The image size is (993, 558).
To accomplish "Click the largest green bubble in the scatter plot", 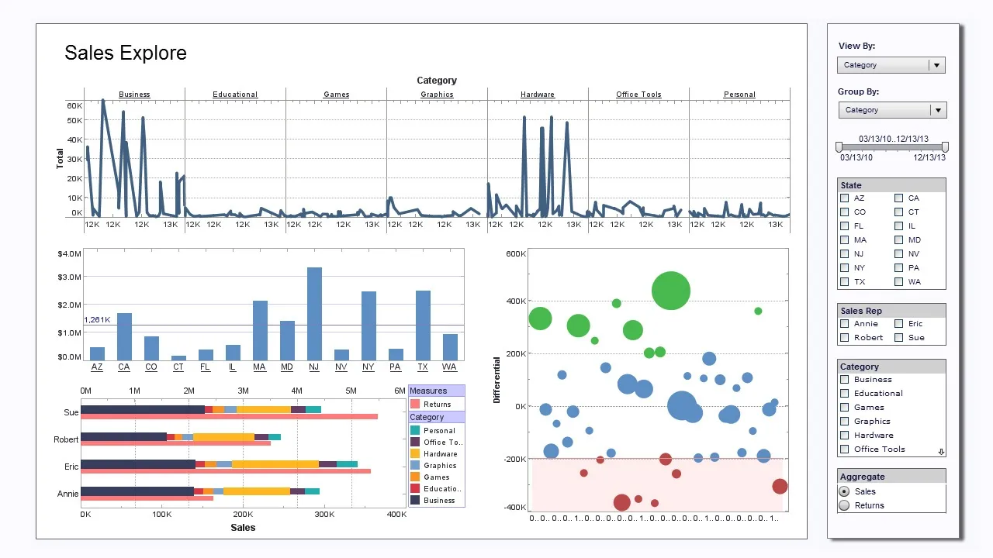I will (670, 291).
